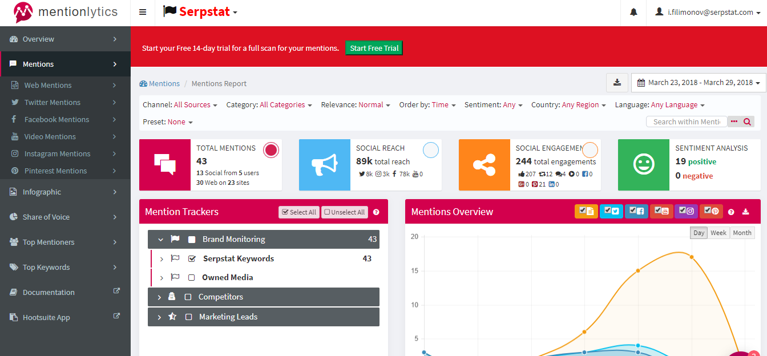767x356 pixels.
Task: Toggle Twitter series in chart
Action: 611,211
